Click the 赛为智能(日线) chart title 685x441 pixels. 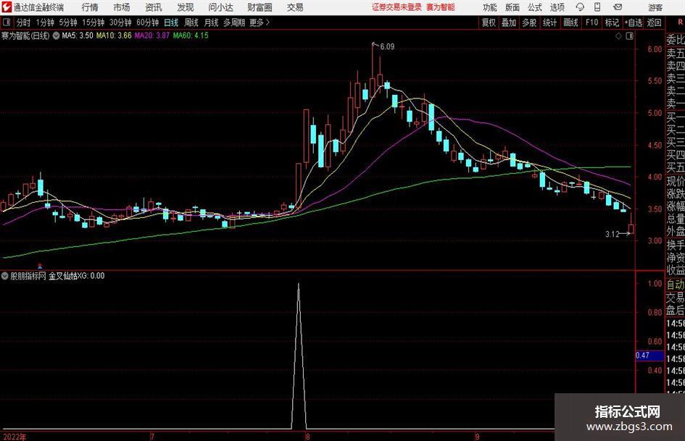pos(25,35)
